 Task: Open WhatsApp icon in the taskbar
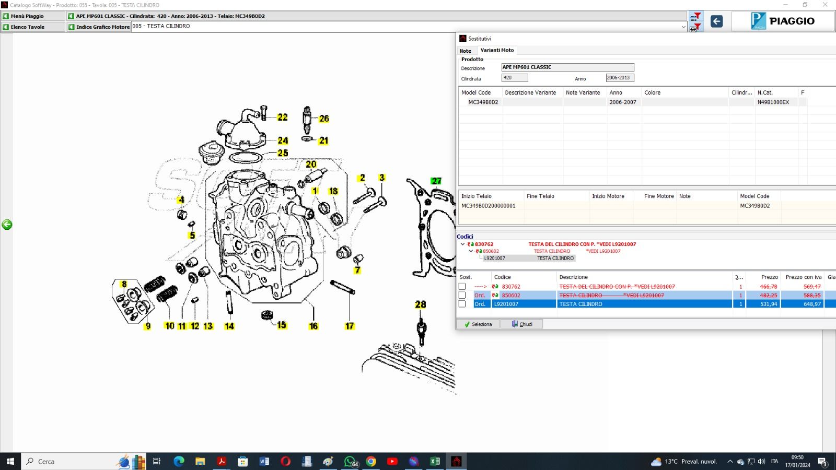coord(350,461)
